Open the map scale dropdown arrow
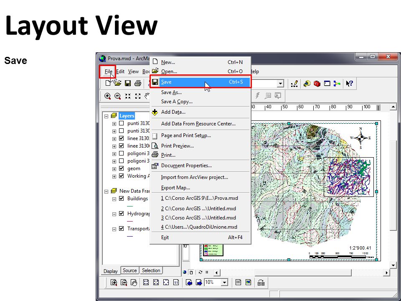This screenshot has width=401, height=301. coord(281,84)
